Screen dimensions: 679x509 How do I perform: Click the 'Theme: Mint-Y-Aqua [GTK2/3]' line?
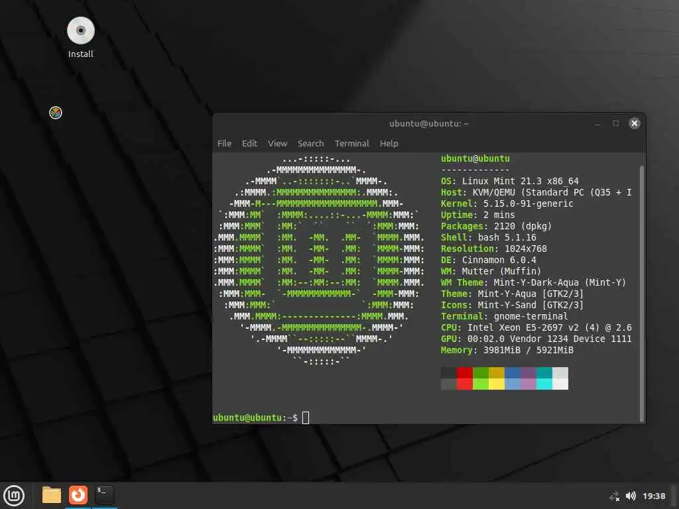pyautogui.click(x=513, y=294)
